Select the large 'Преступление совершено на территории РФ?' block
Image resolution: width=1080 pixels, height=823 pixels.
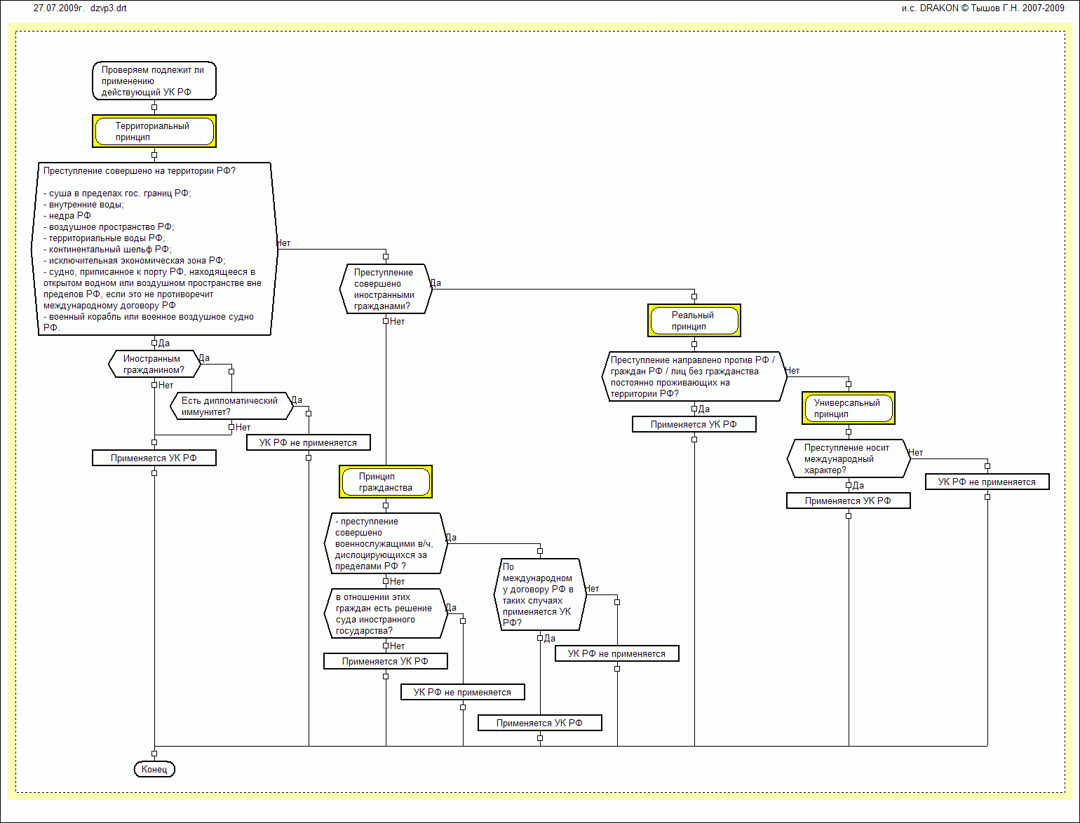pyautogui.click(x=154, y=250)
